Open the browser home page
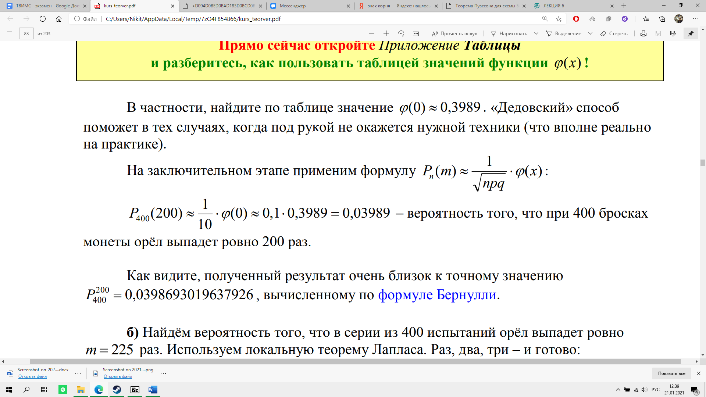706x397 pixels. point(59,19)
